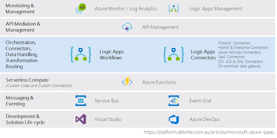Click 'Messaging & Eventing' row heading
Screen dimensions: 277x138
pyautogui.click(x=20, y=101)
